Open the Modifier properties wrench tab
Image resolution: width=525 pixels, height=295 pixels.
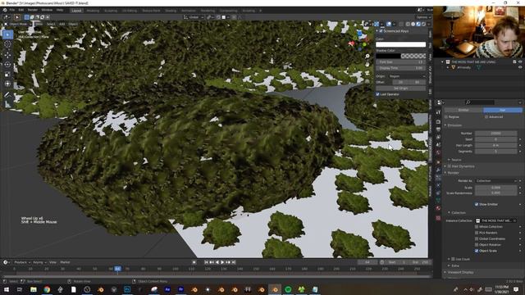tap(438, 170)
